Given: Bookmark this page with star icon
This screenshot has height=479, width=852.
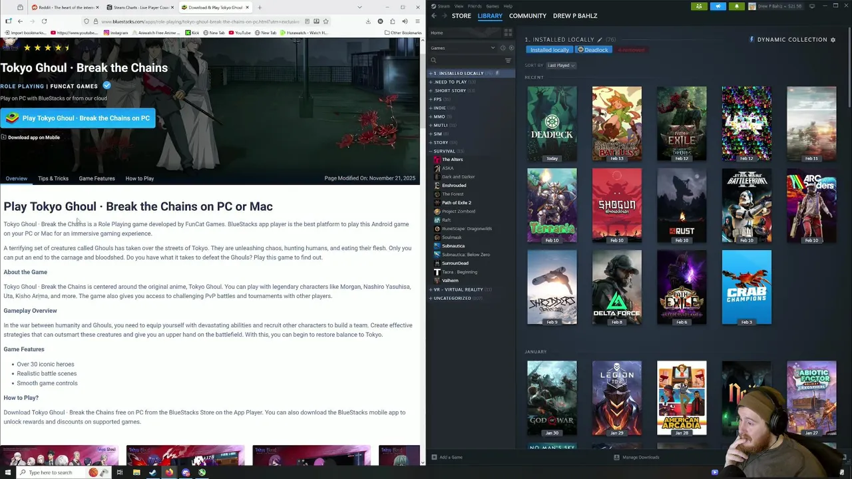Looking at the screenshot, I should pos(327,21).
